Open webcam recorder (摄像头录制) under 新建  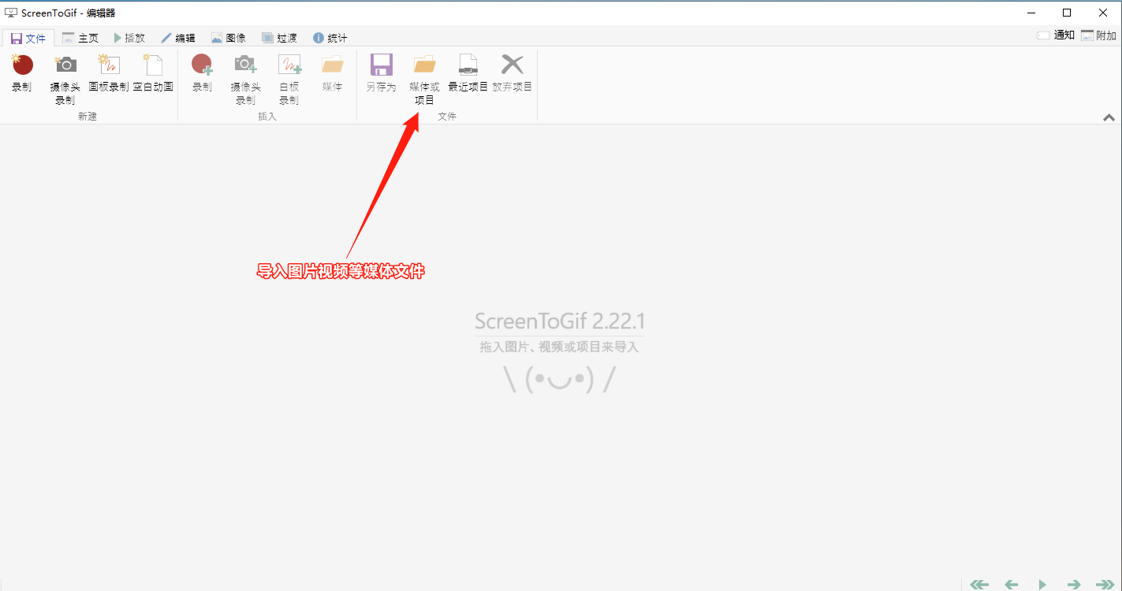(x=65, y=80)
